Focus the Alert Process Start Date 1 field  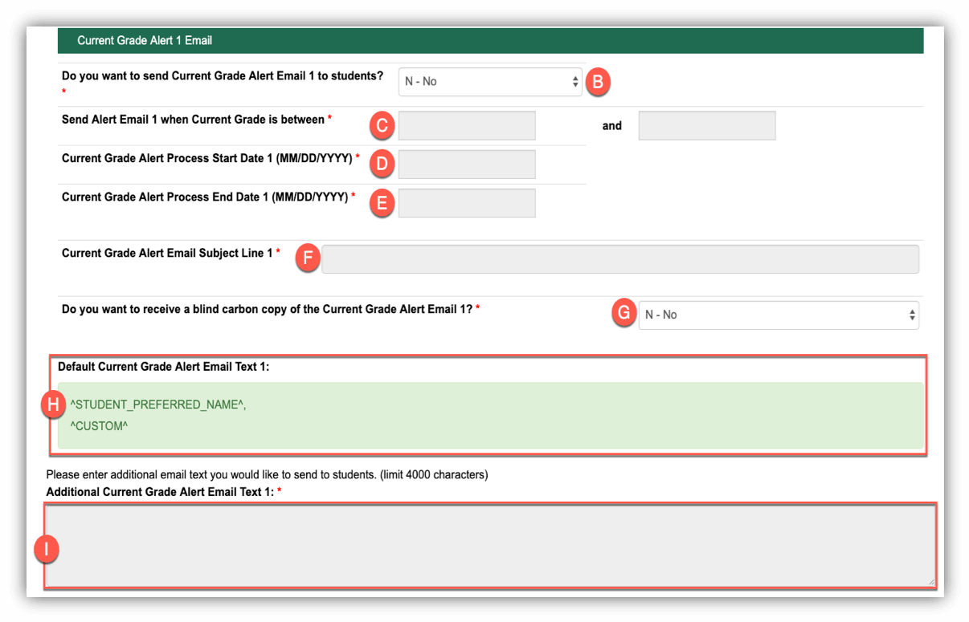[x=467, y=165]
